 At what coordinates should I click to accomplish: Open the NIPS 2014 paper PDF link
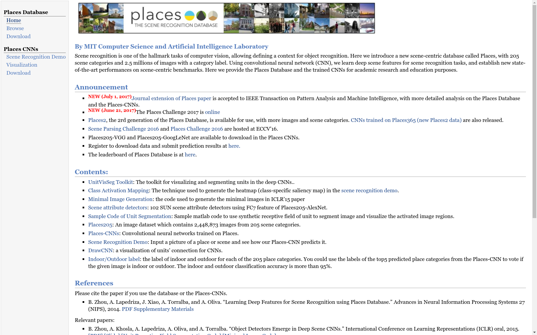[x=127, y=309]
